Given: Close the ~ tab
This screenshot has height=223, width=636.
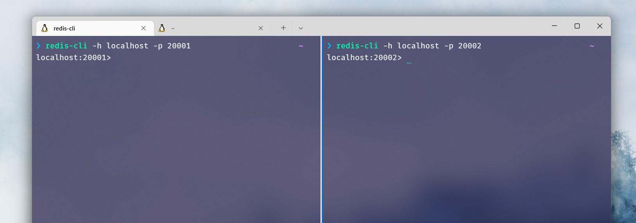Looking at the screenshot, I should pyautogui.click(x=261, y=28).
